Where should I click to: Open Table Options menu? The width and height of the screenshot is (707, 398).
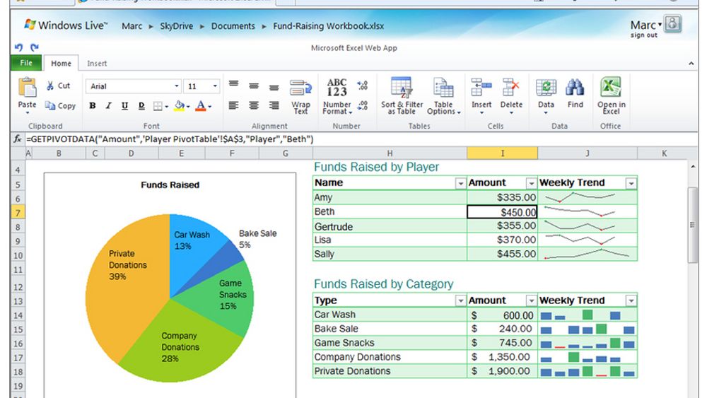(443, 96)
